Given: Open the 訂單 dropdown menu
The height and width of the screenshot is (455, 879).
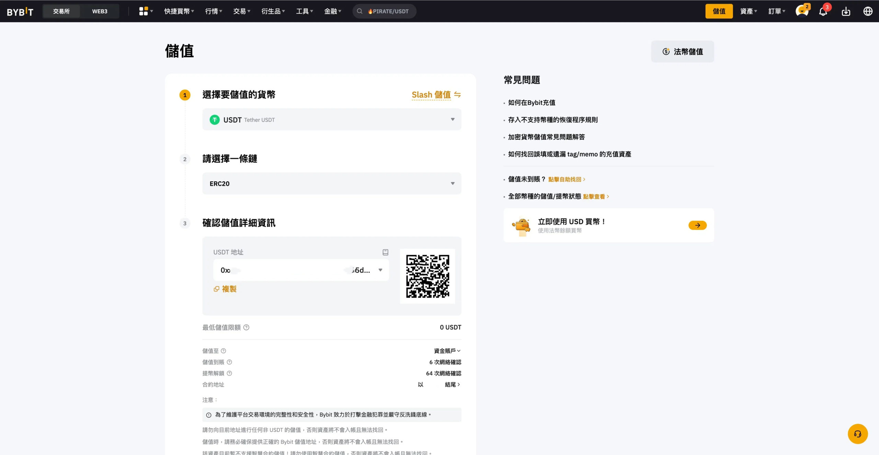Looking at the screenshot, I should (777, 11).
